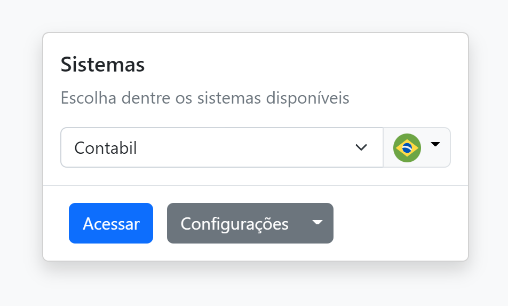Click the white triangle on the gray button
Screen dimensions: 508x306
pos(317,223)
